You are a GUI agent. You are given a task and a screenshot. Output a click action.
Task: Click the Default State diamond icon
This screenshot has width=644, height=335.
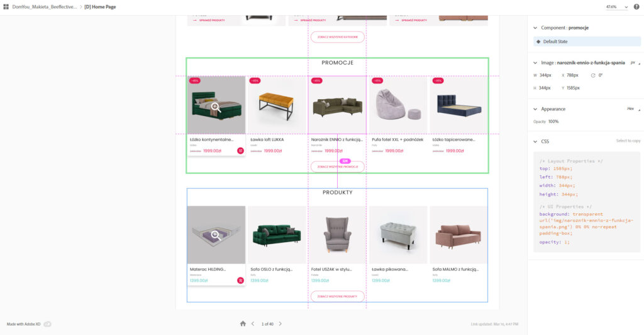coord(538,41)
